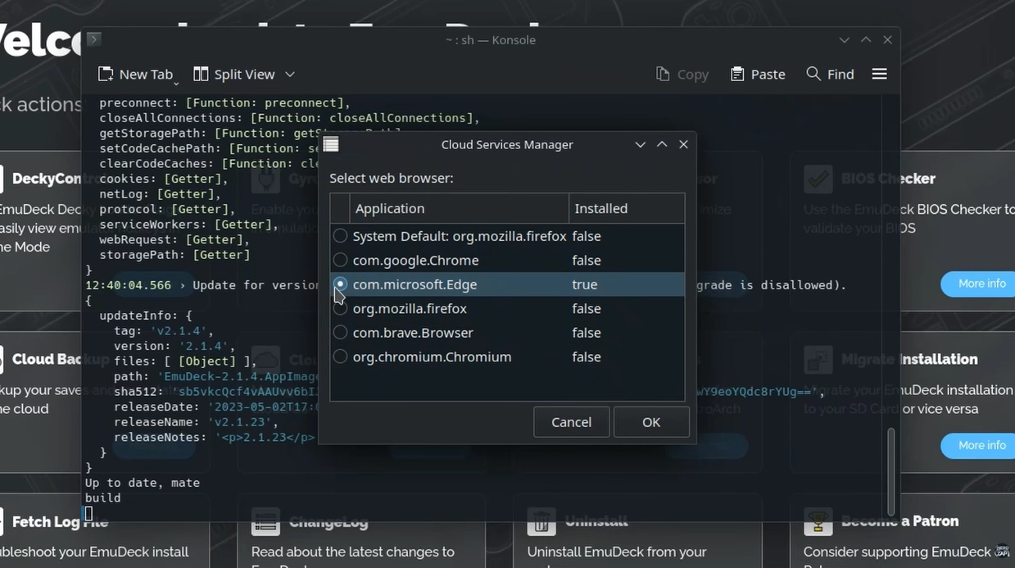1015x568 pixels.
Task: Click the Cloud Services Manager window icon
Action: 331,145
